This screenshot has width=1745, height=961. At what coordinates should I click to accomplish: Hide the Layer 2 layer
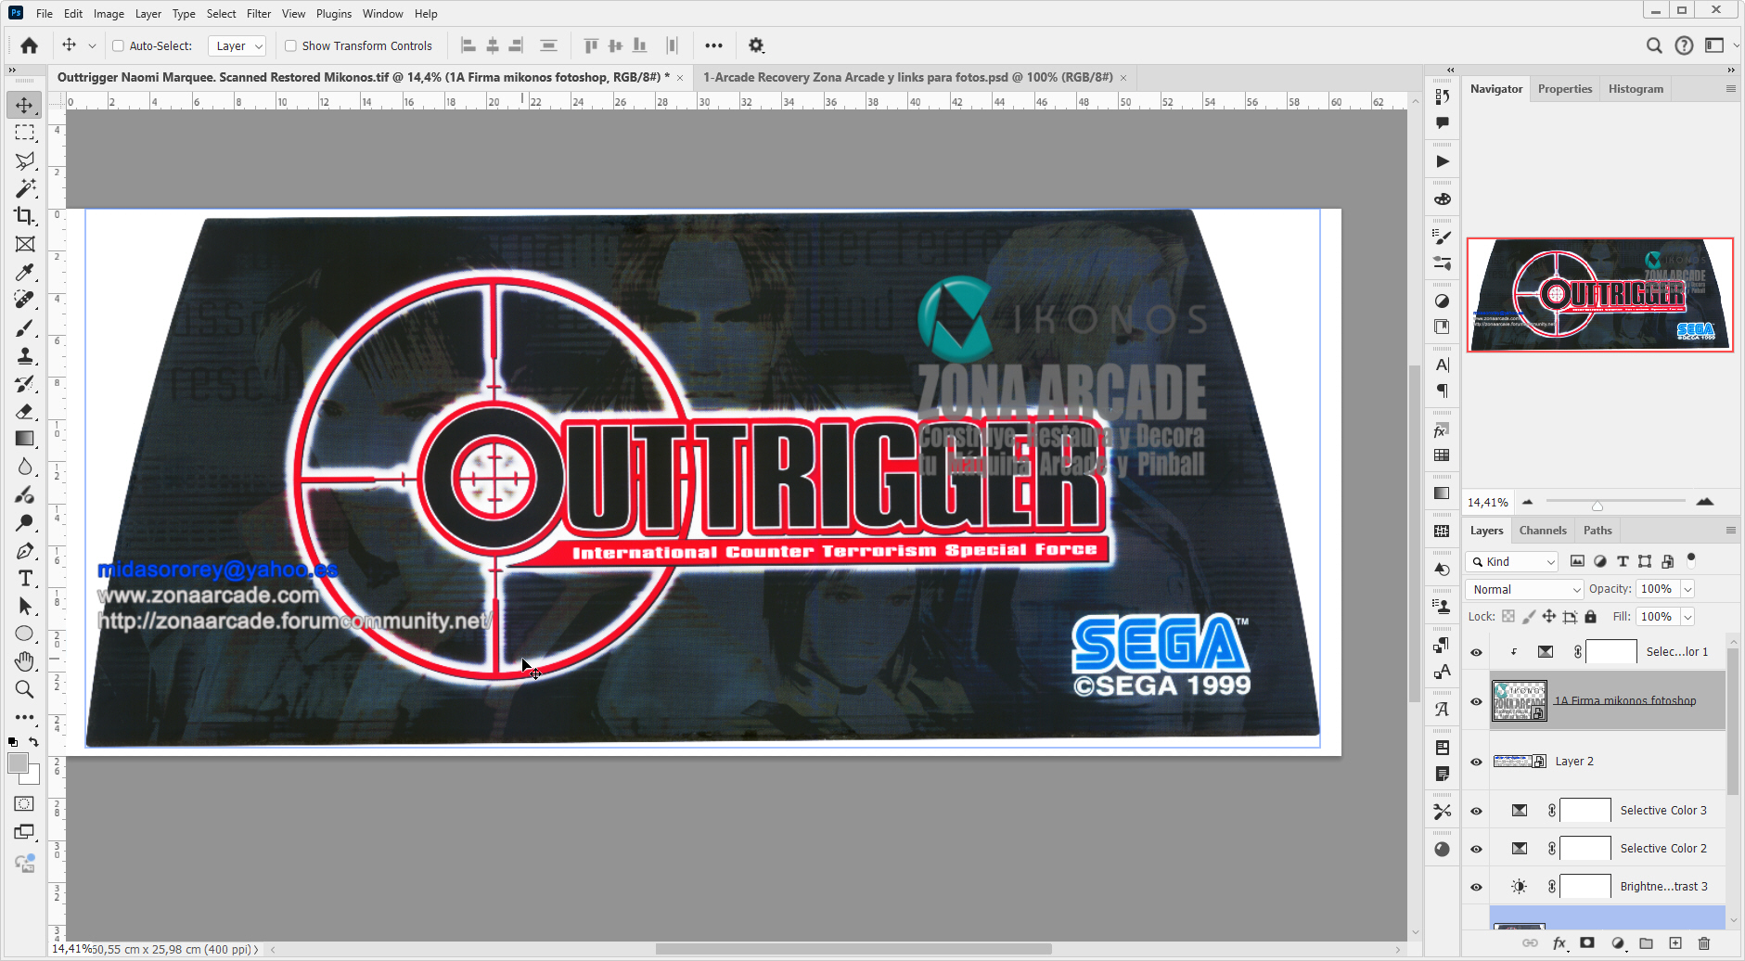click(x=1476, y=762)
